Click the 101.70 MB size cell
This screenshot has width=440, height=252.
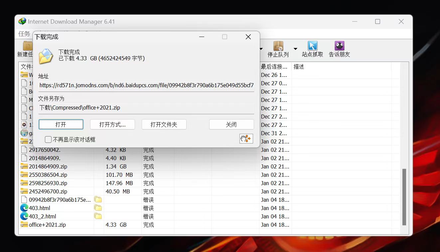coord(119,175)
